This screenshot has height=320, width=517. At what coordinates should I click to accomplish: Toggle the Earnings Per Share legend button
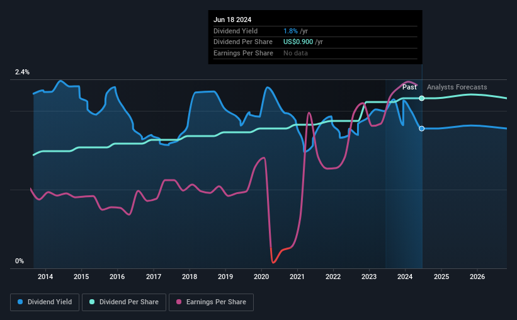(211, 302)
